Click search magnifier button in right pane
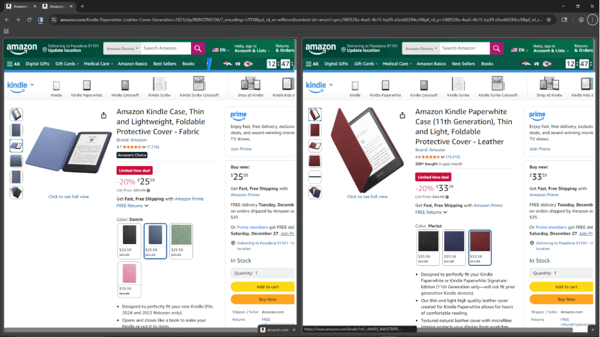600x337 pixels. click(496, 49)
